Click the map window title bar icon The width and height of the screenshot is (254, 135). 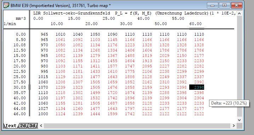tap(6, 5)
